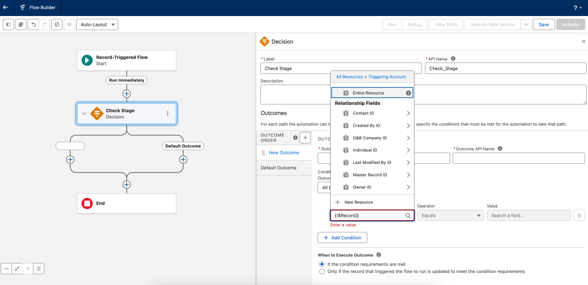Edit the Outcome API Name field
The height and width of the screenshot is (285, 588).
[519, 158]
